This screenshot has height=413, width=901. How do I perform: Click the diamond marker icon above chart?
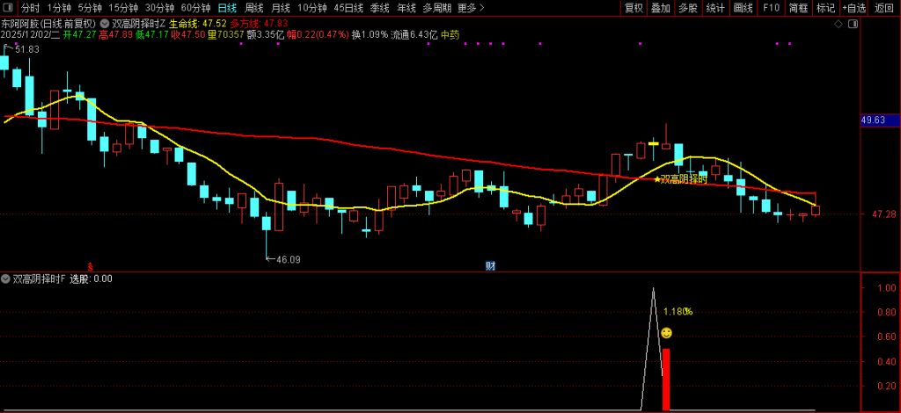(839, 24)
